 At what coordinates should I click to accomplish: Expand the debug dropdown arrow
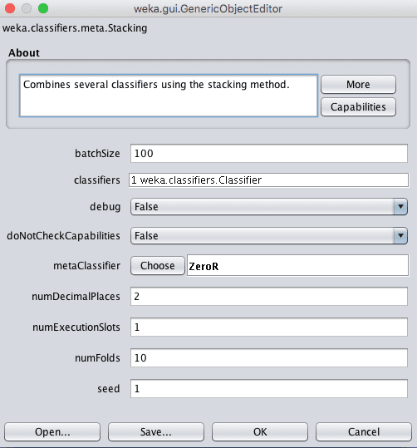(x=400, y=207)
